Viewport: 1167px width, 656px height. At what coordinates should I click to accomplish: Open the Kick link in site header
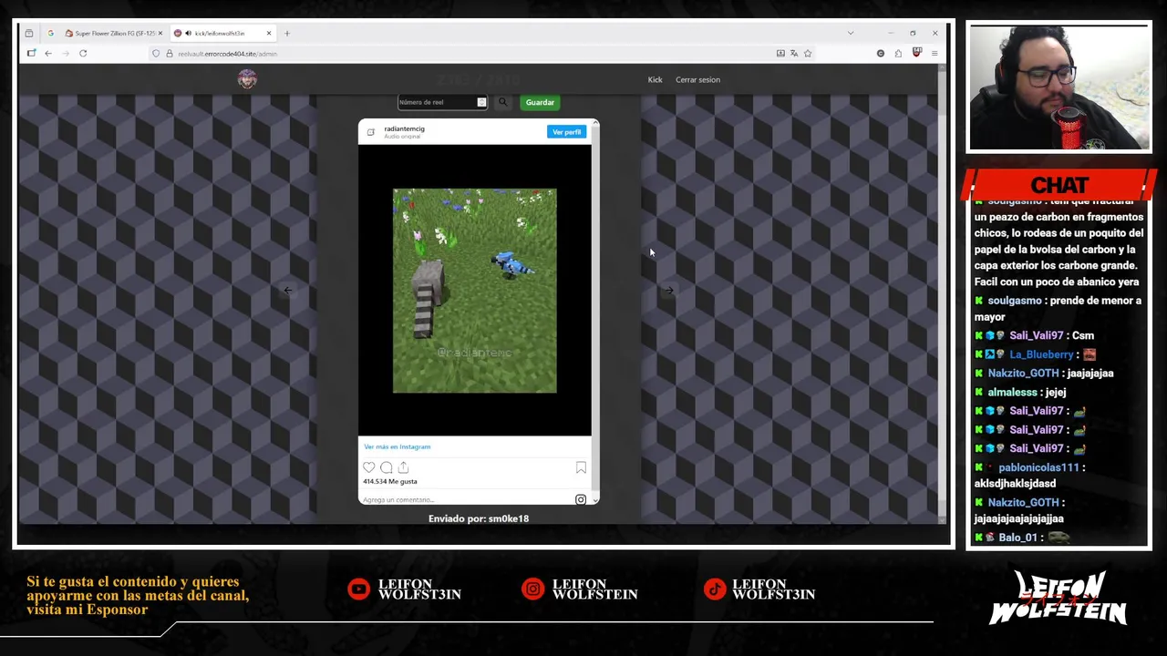(x=655, y=79)
